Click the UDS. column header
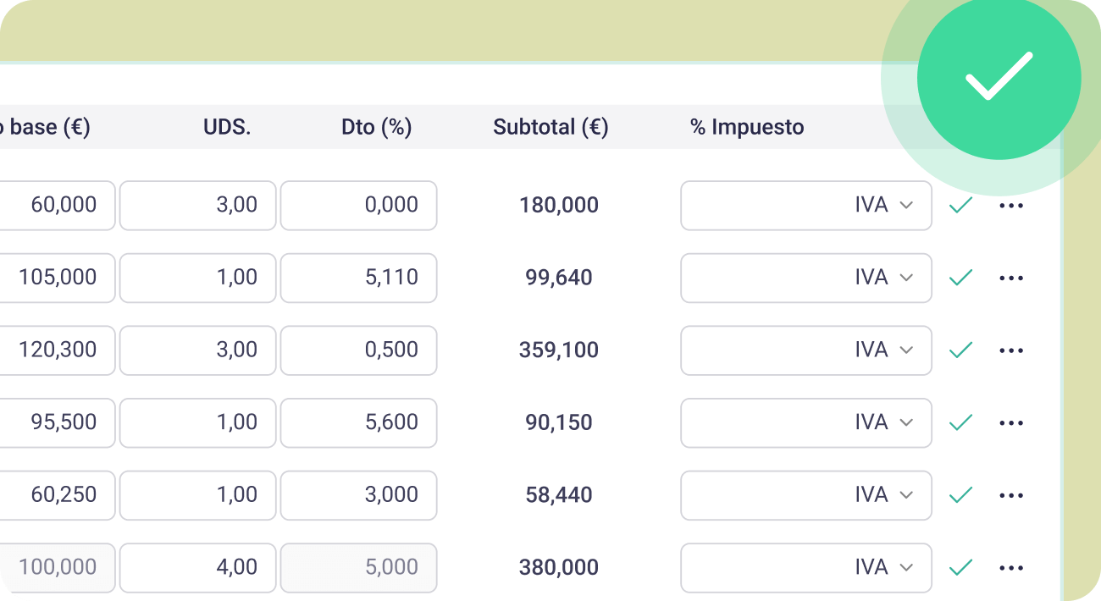 click(226, 126)
